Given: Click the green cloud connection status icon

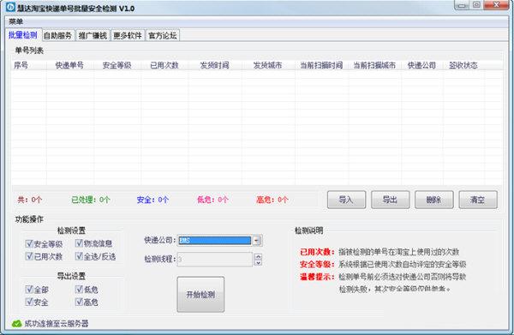Looking at the screenshot, I should point(17,324).
